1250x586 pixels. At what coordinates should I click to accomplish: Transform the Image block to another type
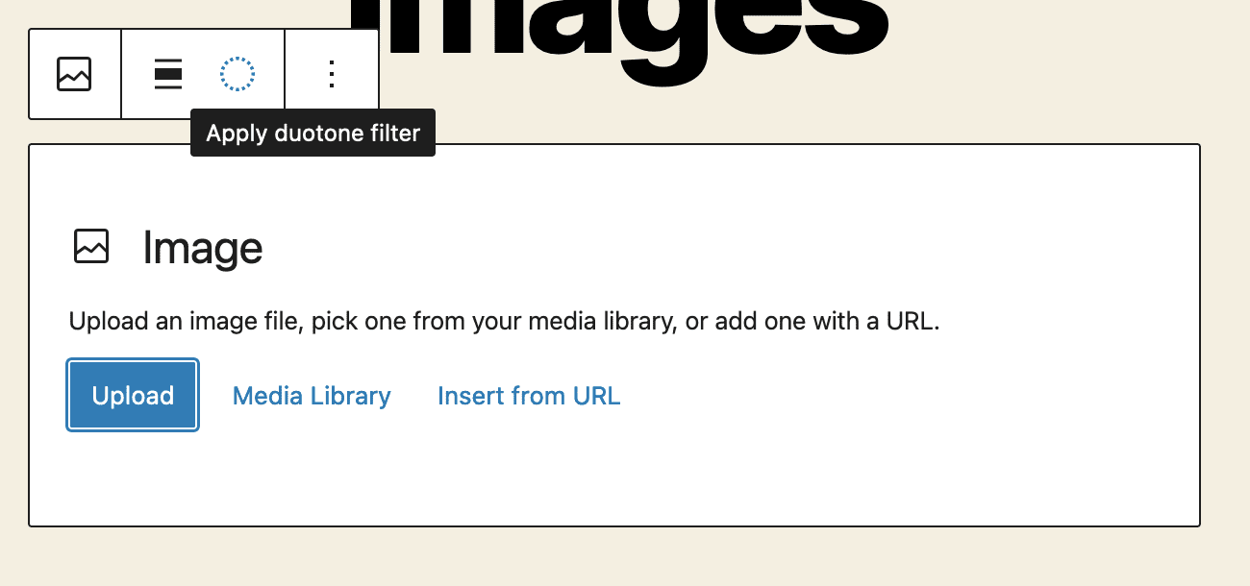pos(74,74)
